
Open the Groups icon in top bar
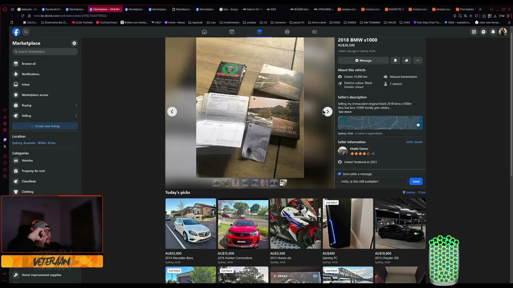pyautogui.click(x=287, y=32)
